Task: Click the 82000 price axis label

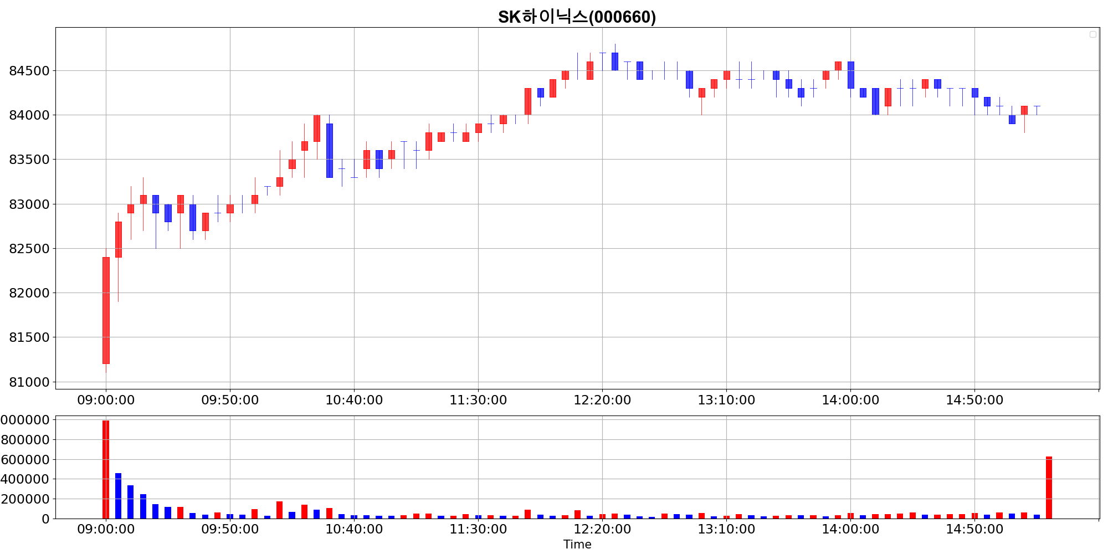Action: click(29, 293)
